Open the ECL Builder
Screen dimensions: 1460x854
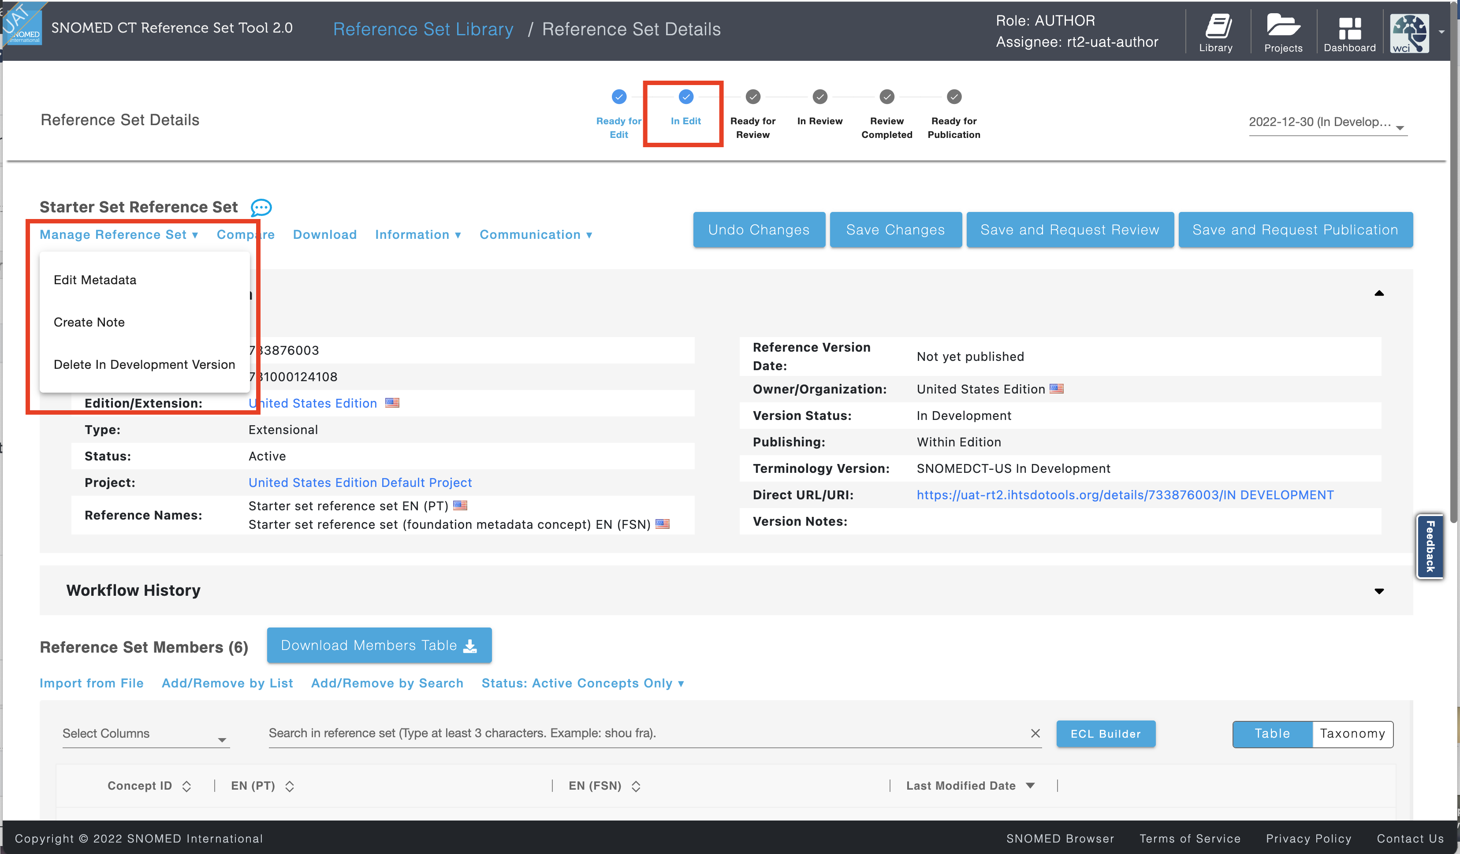(1106, 734)
